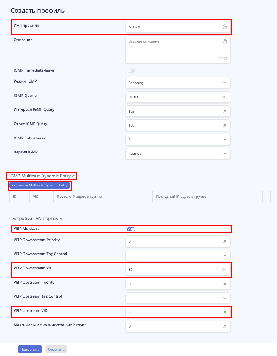Clear the IGMP Querier field value

[x=225, y=97]
